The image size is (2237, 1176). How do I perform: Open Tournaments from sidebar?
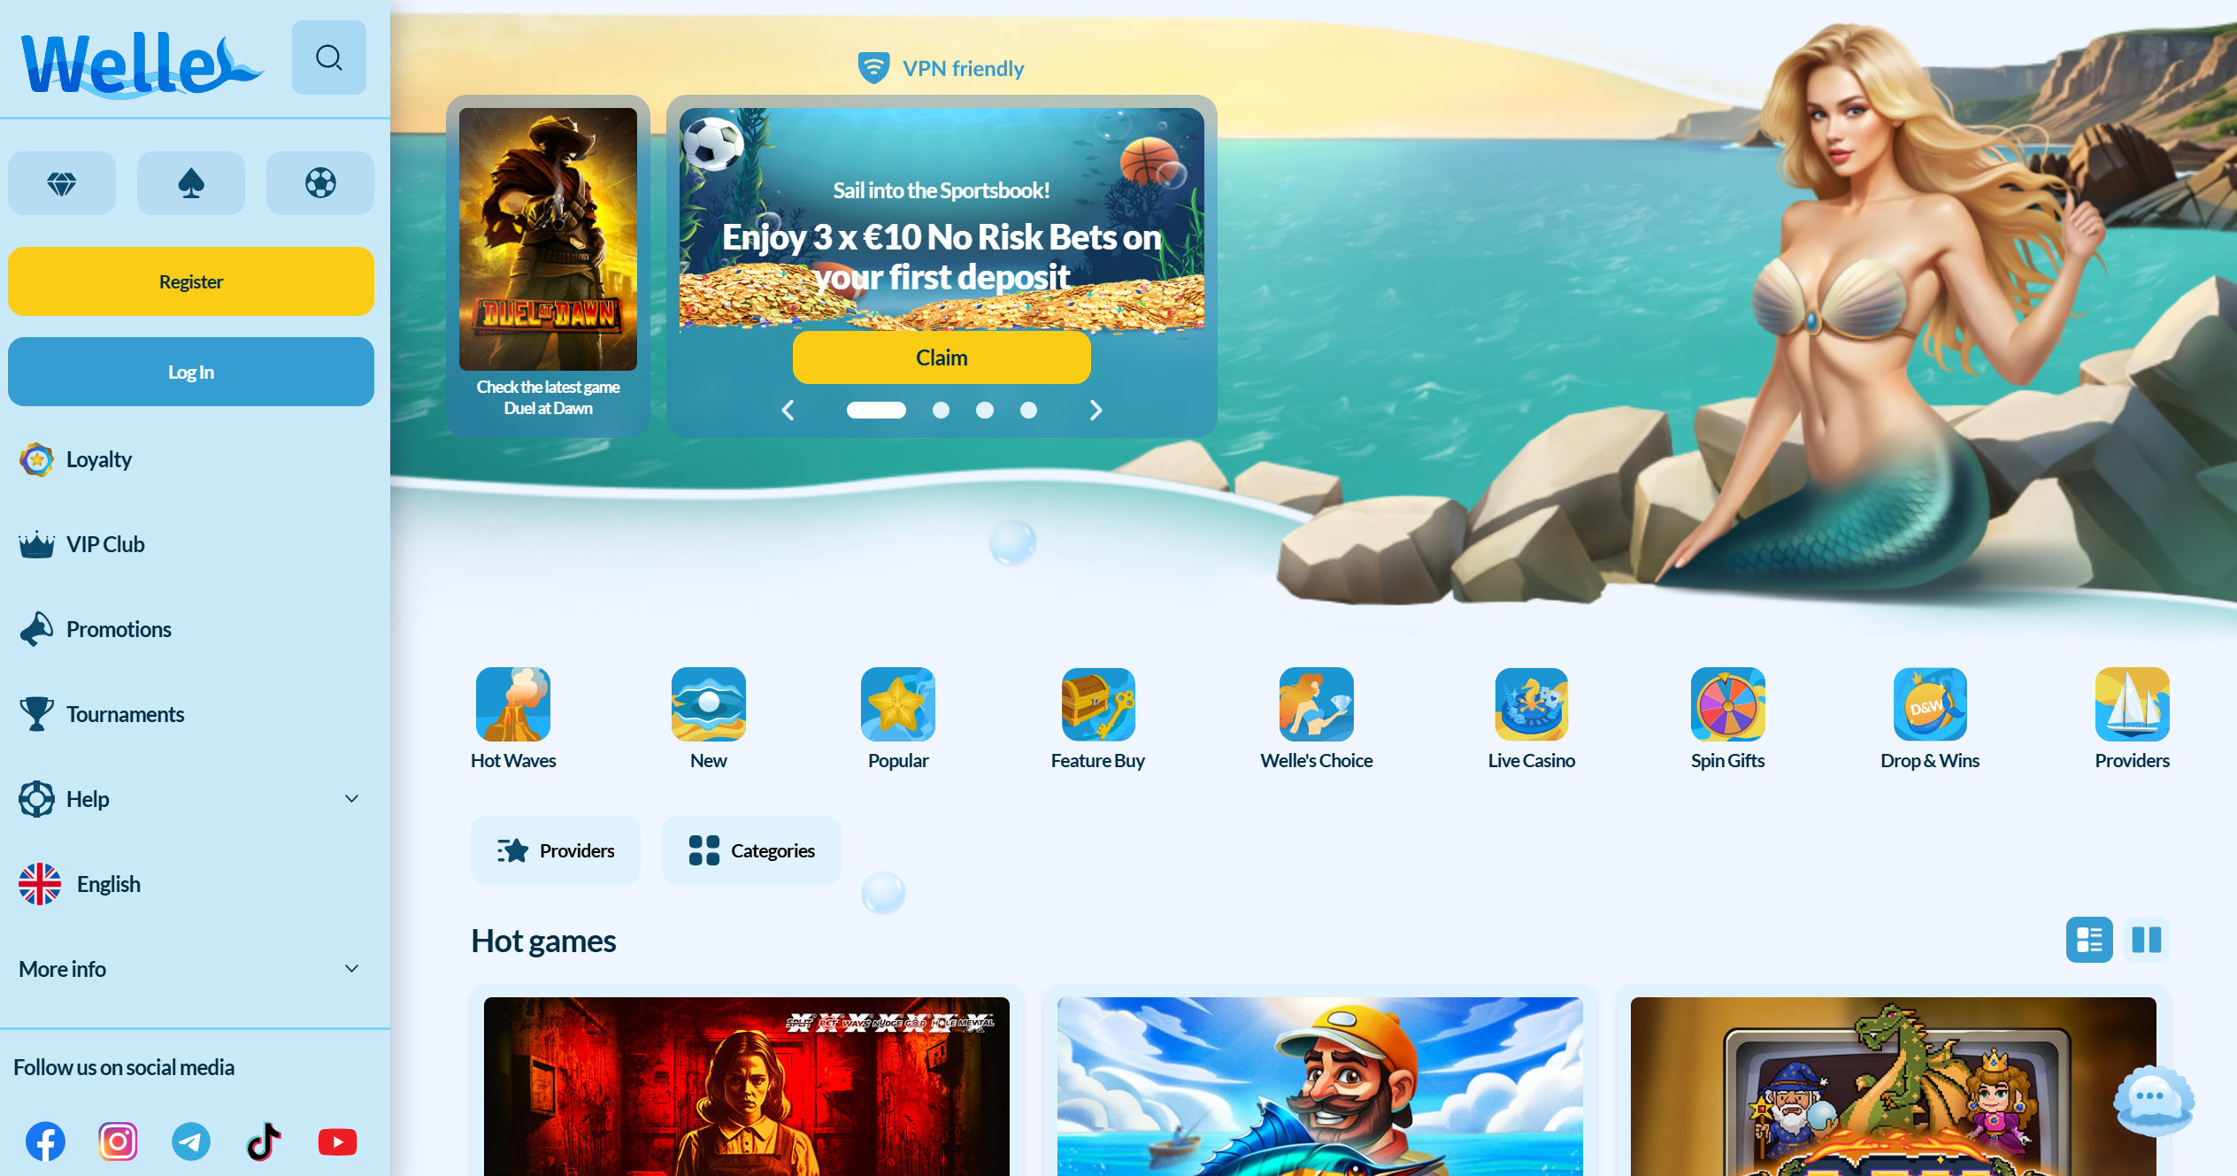[x=125, y=714]
